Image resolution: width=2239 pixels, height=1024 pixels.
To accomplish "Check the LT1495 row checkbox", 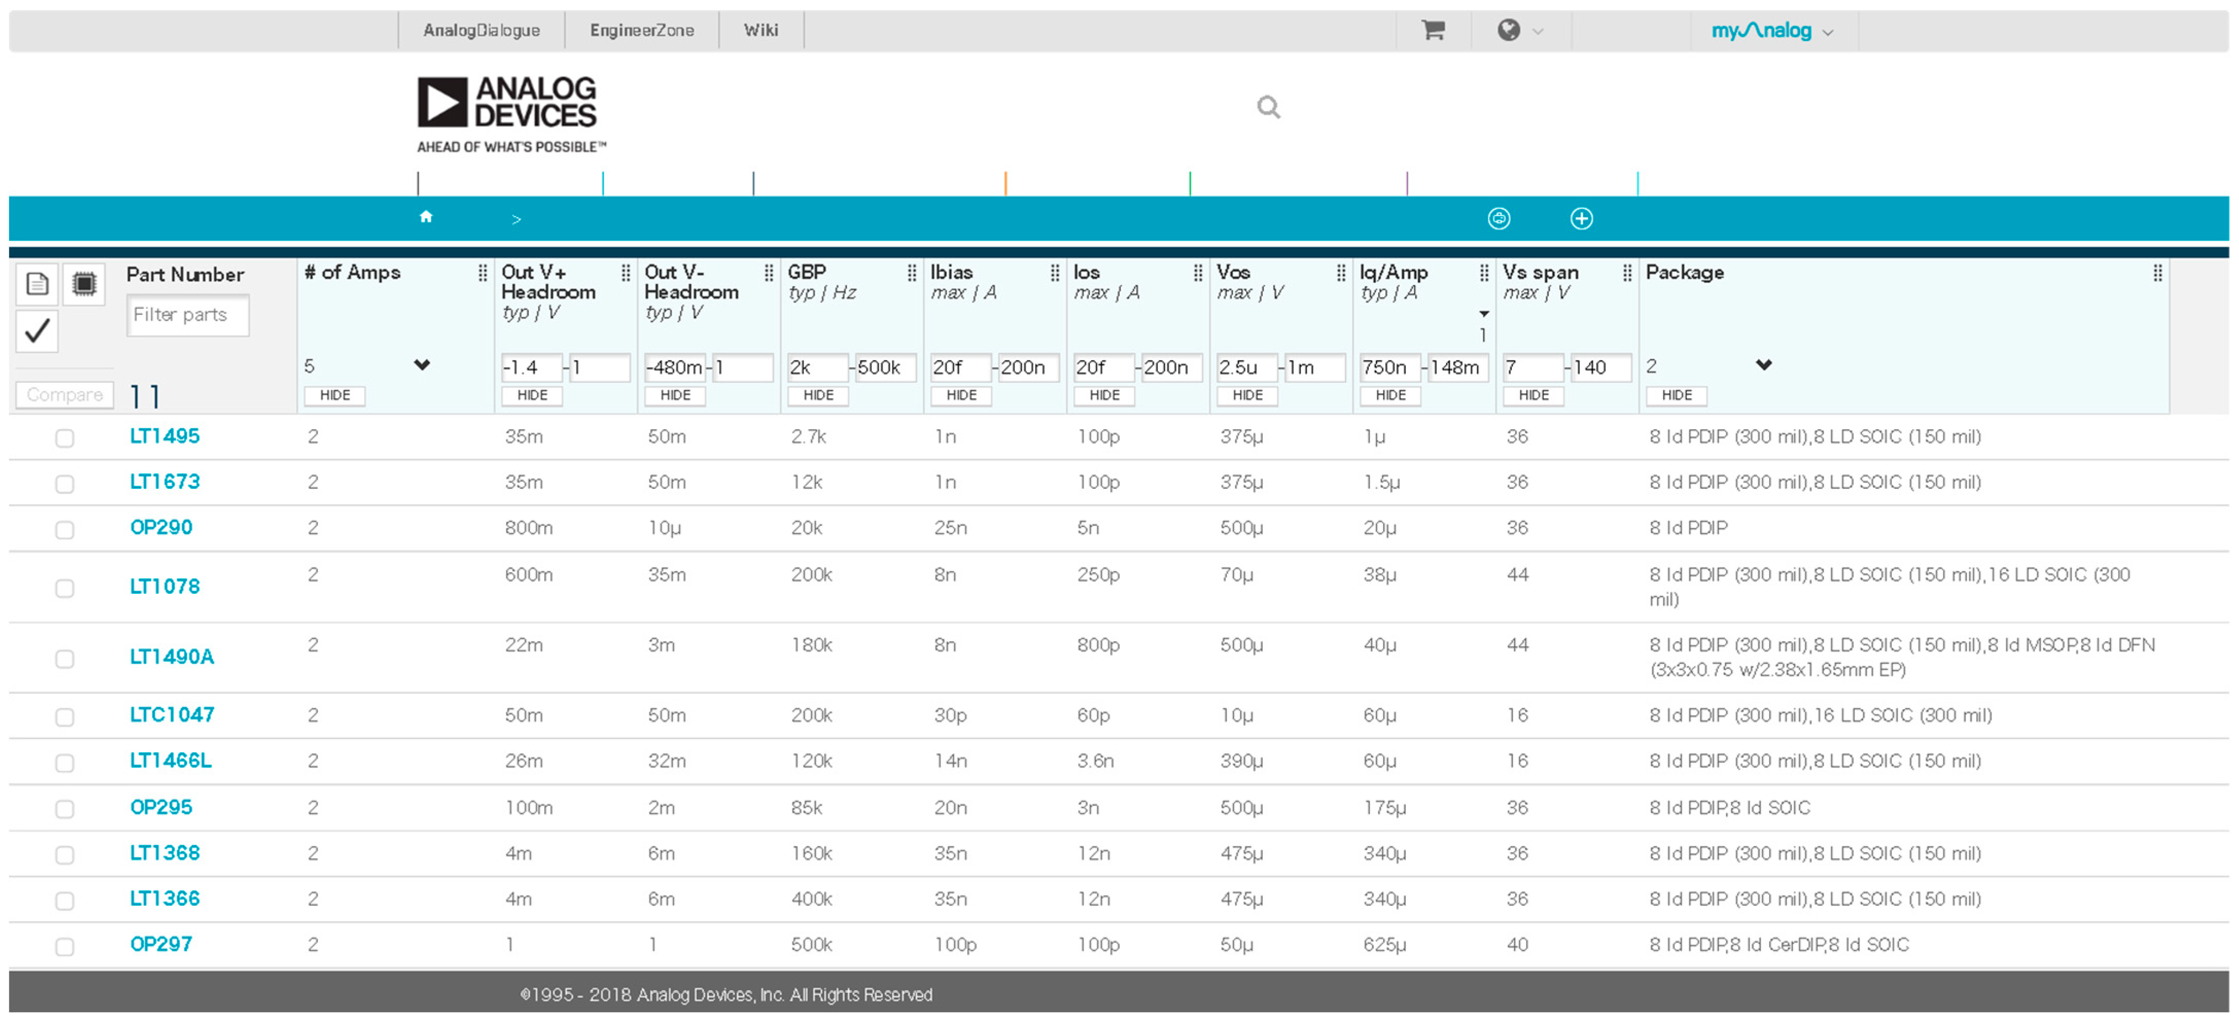I will pos(65,438).
